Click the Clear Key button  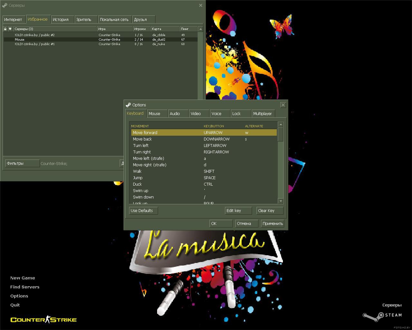pyautogui.click(x=270, y=210)
